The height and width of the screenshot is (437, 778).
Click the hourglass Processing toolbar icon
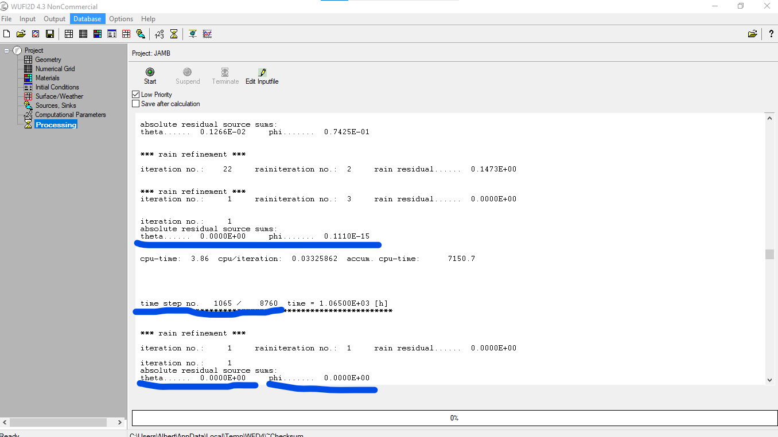[x=174, y=34]
